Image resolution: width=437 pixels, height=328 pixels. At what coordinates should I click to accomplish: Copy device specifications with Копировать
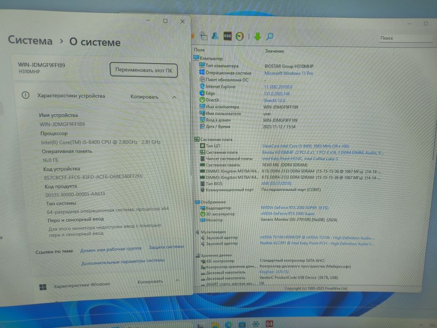tap(144, 97)
